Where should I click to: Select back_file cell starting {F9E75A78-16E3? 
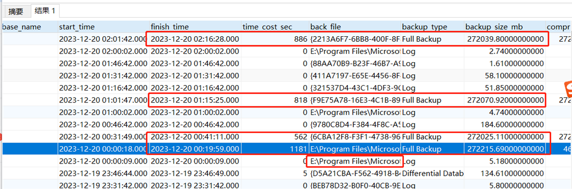(x=355, y=100)
